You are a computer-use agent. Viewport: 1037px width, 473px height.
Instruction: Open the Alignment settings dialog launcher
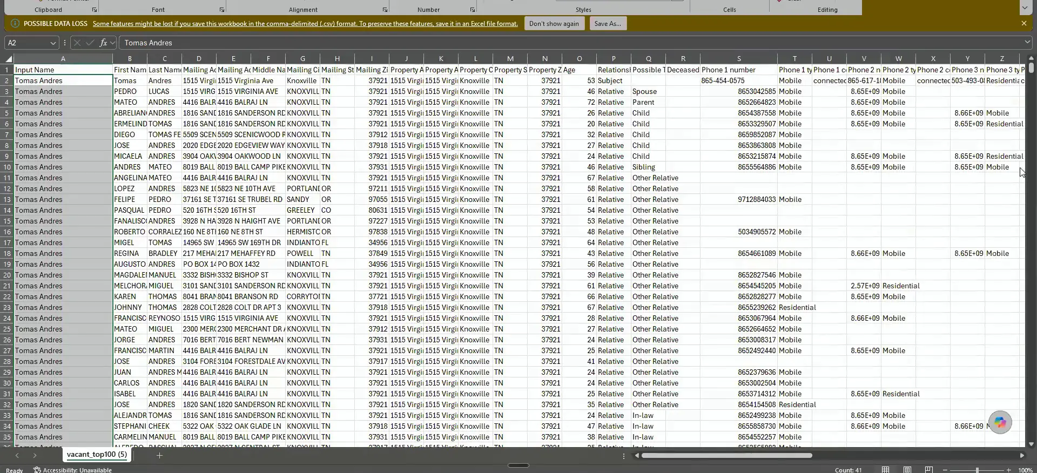point(385,10)
